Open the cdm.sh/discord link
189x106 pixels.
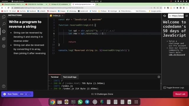tap(177, 55)
